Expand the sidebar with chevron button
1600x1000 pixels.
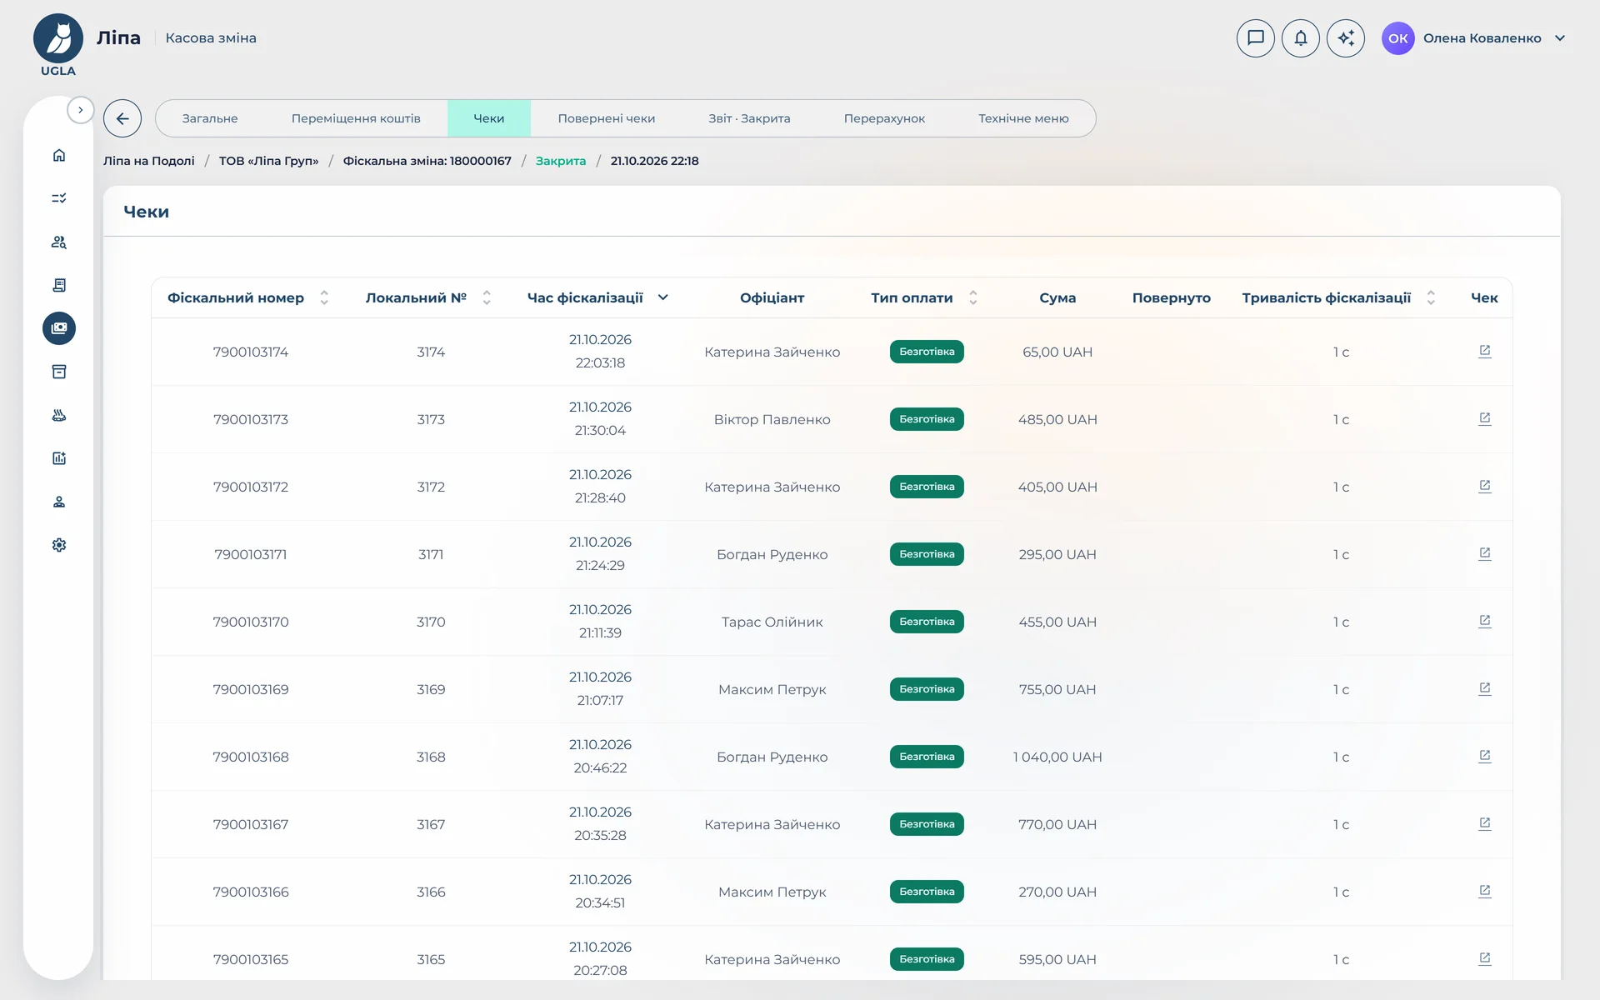[x=80, y=110]
